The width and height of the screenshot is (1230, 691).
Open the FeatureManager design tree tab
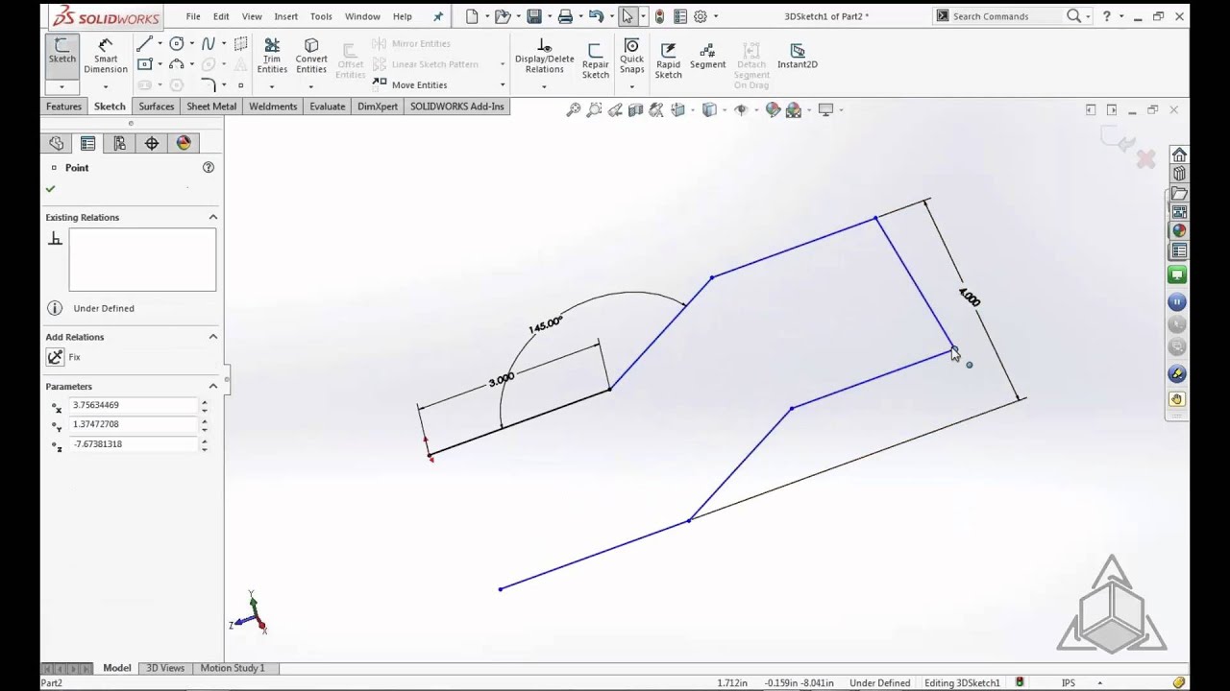(57, 143)
